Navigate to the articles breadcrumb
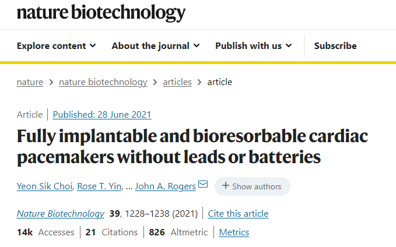This screenshot has width=396, height=247. 177,82
